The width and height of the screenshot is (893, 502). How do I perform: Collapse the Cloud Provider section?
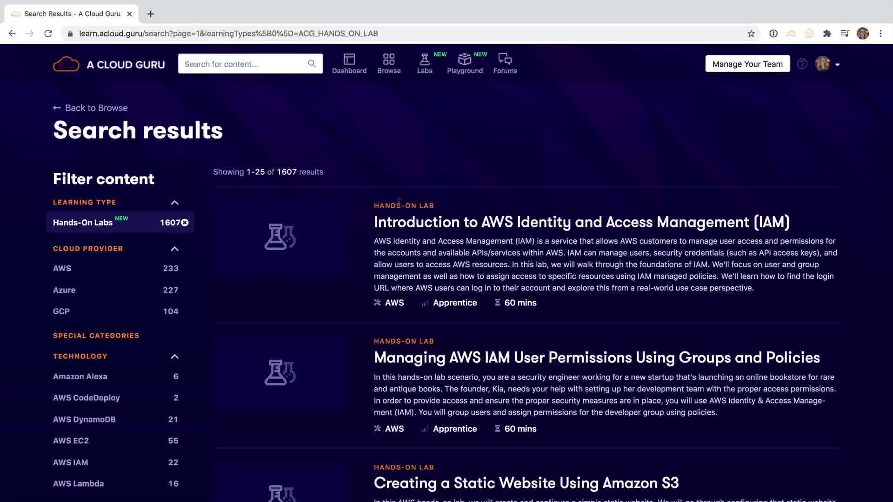(174, 249)
